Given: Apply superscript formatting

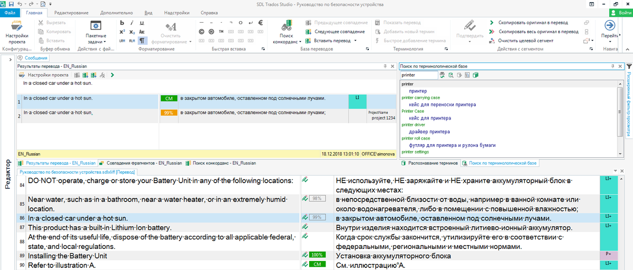Looking at the screenshot, I should (122, 32).
